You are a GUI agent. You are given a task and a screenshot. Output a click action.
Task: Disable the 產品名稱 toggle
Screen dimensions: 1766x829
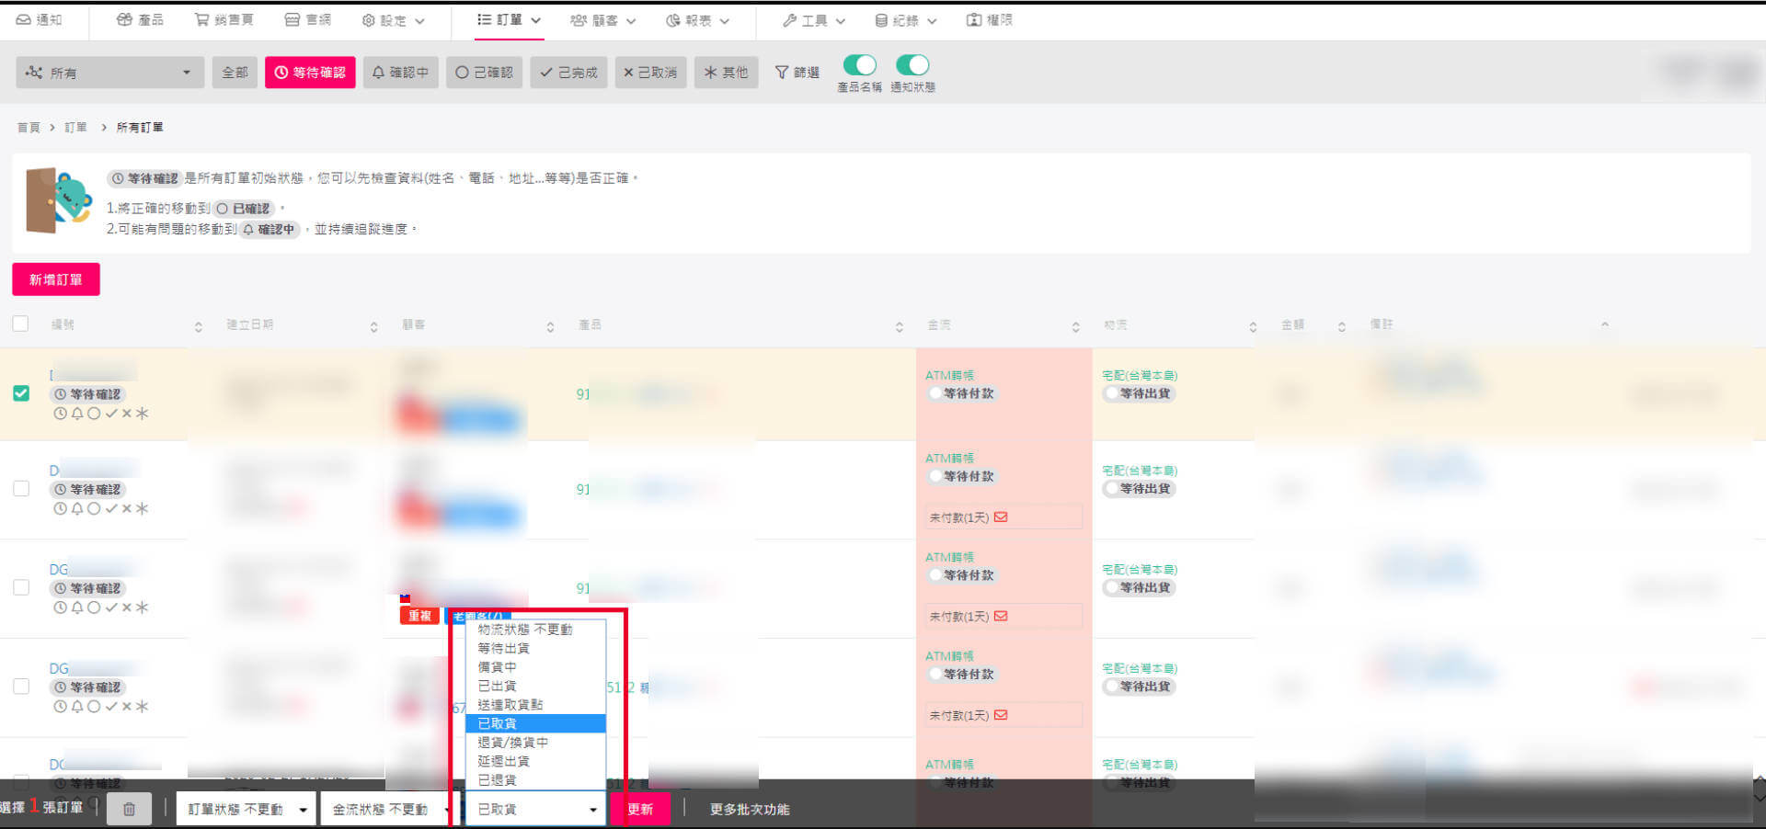click(859, 64)
